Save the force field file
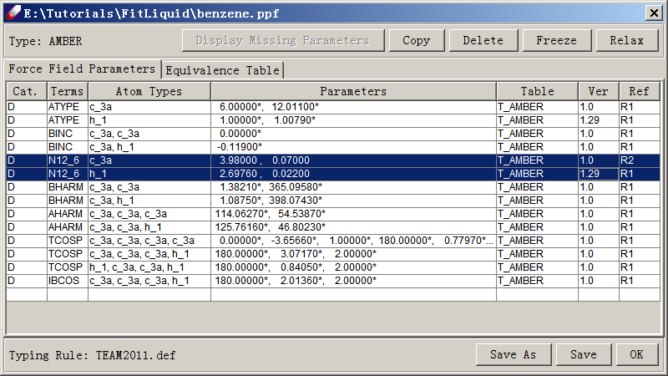 pos(584,354)
